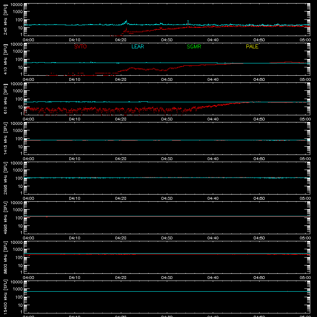Click the green SGMR legend label
Screen dimensions: 317x317
(194, 46)
